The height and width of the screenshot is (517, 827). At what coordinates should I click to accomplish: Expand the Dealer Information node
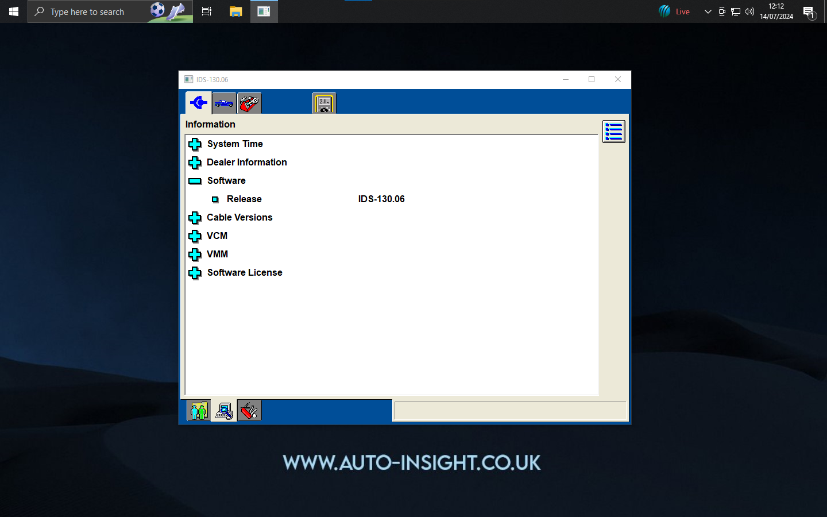point(195,163)
